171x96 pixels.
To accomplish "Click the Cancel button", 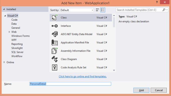I will 159,90.
